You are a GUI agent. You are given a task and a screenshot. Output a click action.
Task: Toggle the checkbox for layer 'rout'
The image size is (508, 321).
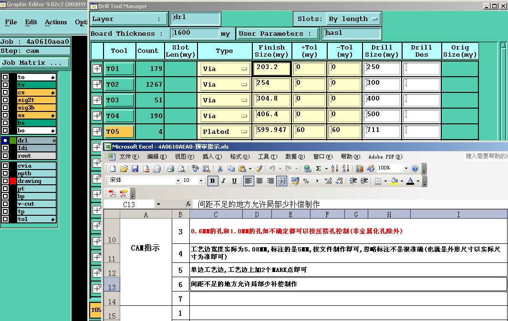coord(5,156)
